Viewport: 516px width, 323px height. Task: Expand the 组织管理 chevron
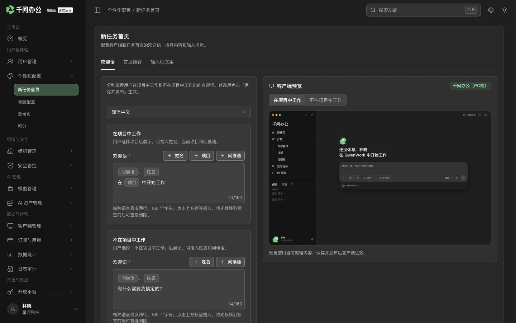(x=71, y=151)
